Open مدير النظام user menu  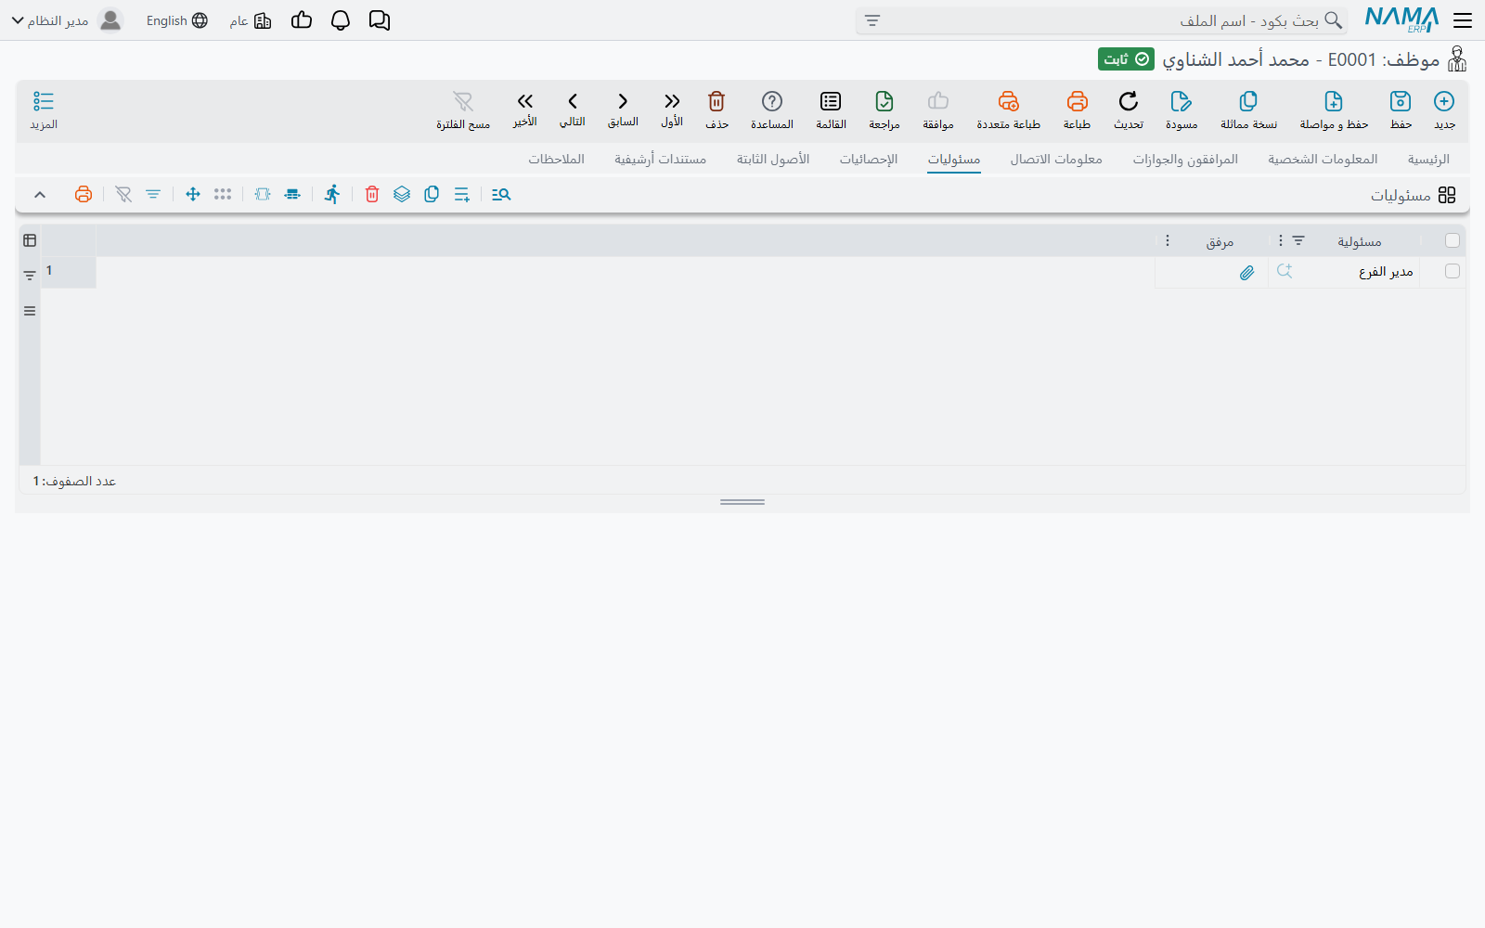pyautogui.click(x=67, y=20)
